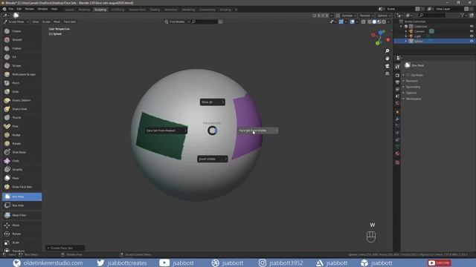Select the Draw Face Sets brush
Image resolution: width=476 pixels, height=267 pixels.
coord(22,187)
